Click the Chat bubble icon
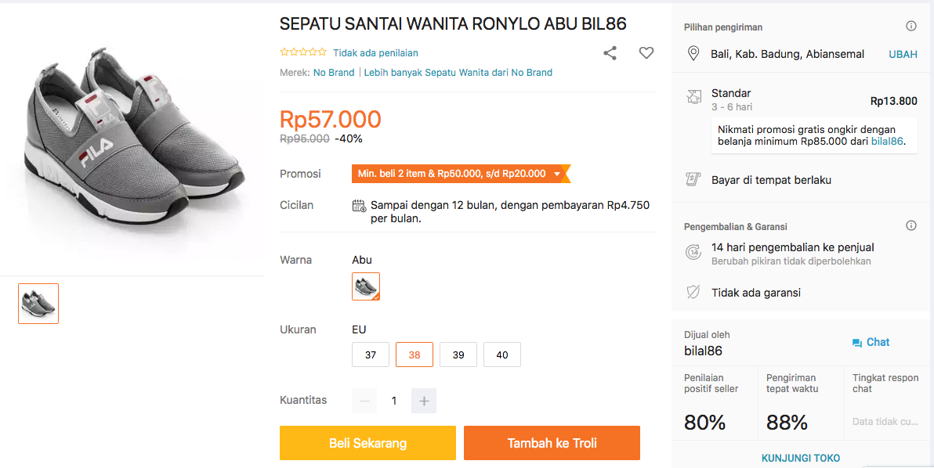Viewport: 934px width, 468px height. pos(856,343)
